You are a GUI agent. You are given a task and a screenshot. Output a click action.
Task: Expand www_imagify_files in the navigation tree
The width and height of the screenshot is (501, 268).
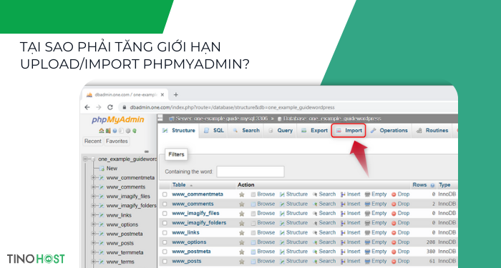(94, 197)
